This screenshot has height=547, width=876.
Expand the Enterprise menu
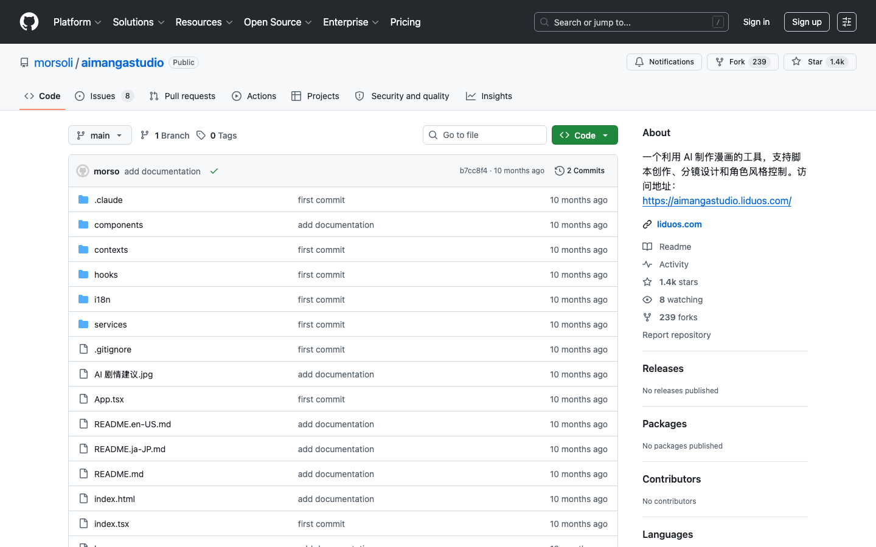coord(351,22)
